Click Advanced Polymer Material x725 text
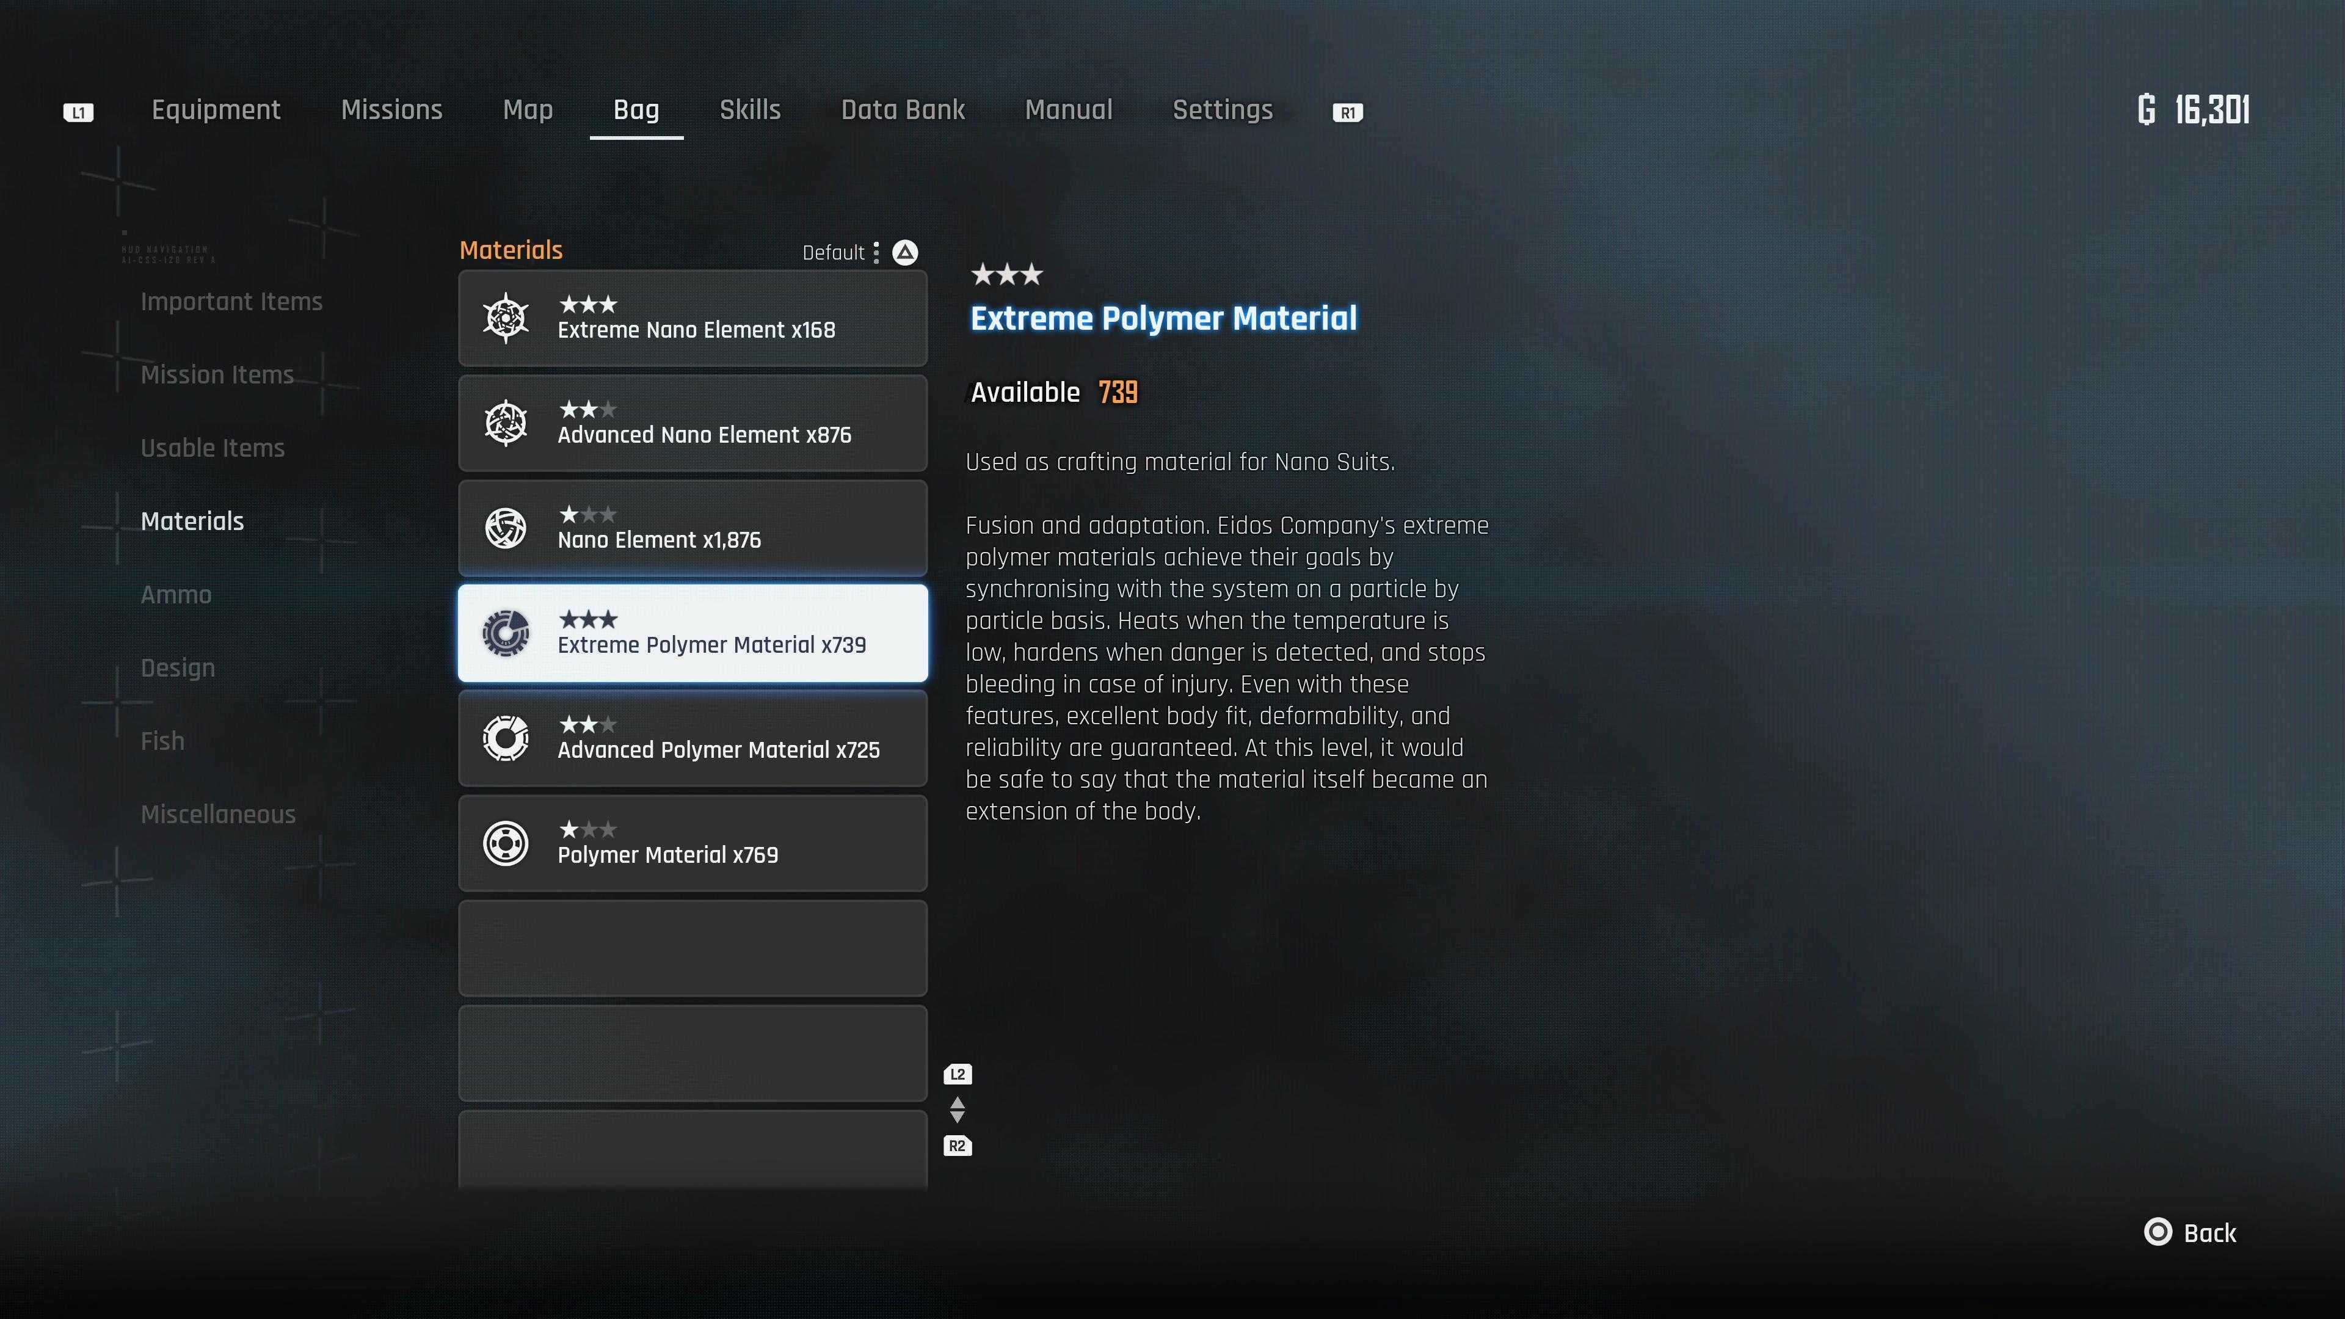The image size is (2345, 1319). click(x=718, y=750)
